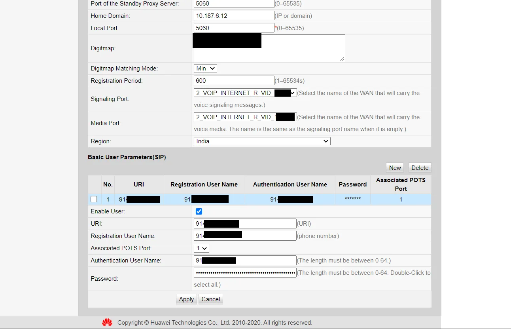Screen dimensions: 511x329
Task: Click the Home Domain input field
Action: click(x=234, y=16)
